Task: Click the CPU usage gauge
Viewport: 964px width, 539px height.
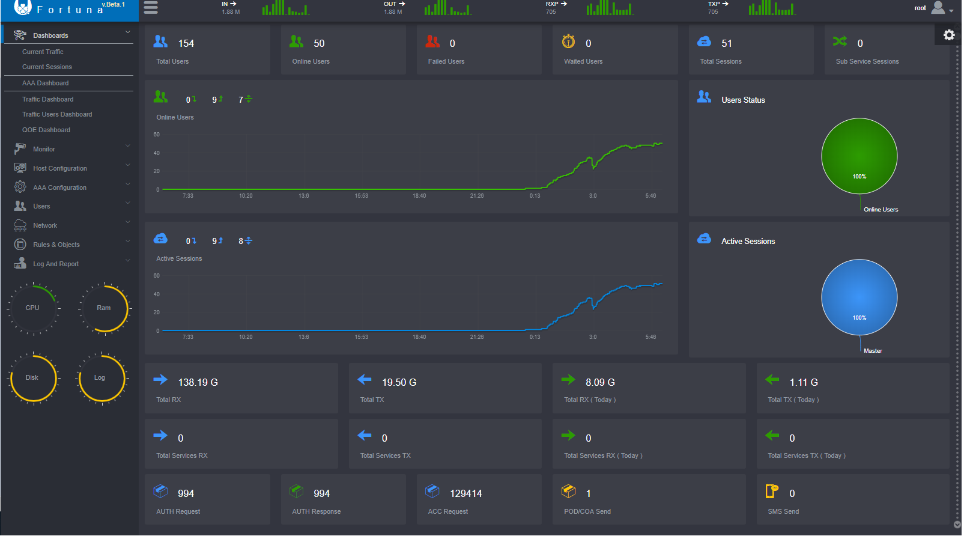Action: 33,308
